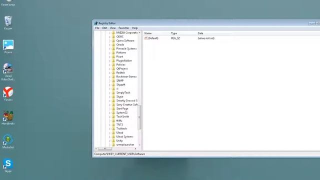
Task: Click the tree vertical scrollbar thumb
Action: pyautogui.click(x=139, y=117)
